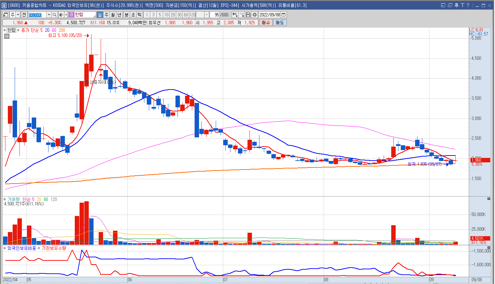Click the 기관보유수량 indicator label
The image size is (495, 284).
54,248
